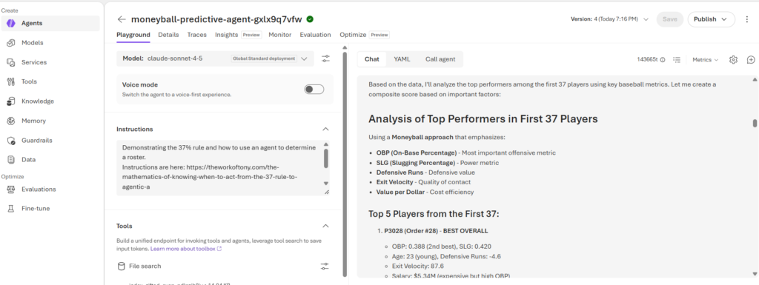Viewport: 759px width, 285px height.
Task: Switch to the Details tab
Action: pyautogui.click(x=168, y=35)
